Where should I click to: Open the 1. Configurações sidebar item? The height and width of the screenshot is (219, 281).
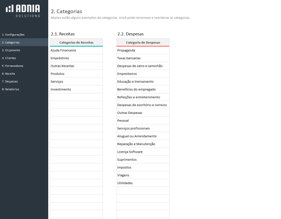[13, 35]
